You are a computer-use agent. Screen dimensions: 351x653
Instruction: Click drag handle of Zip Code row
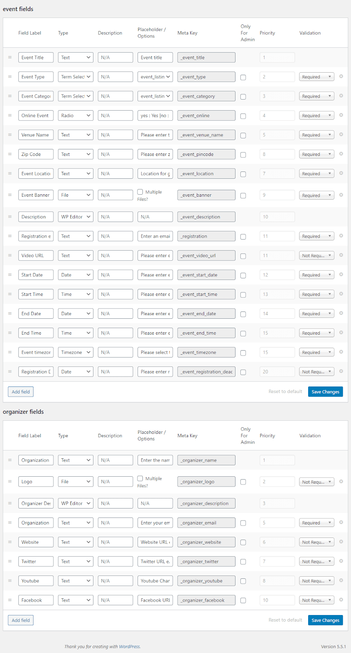tap(10, 154)
